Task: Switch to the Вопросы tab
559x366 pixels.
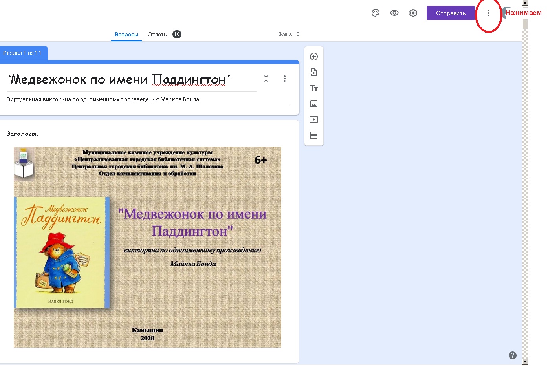Action: coord(126,34)
